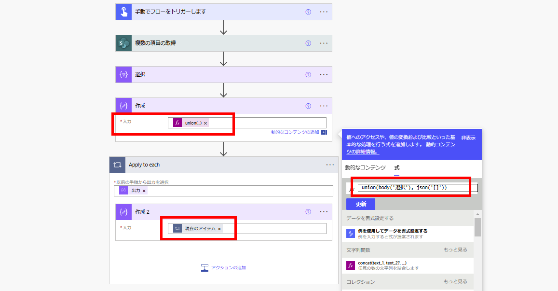Click 動的なコンテンツの追加 link
The image size is (558, 291).
point(295,132)
